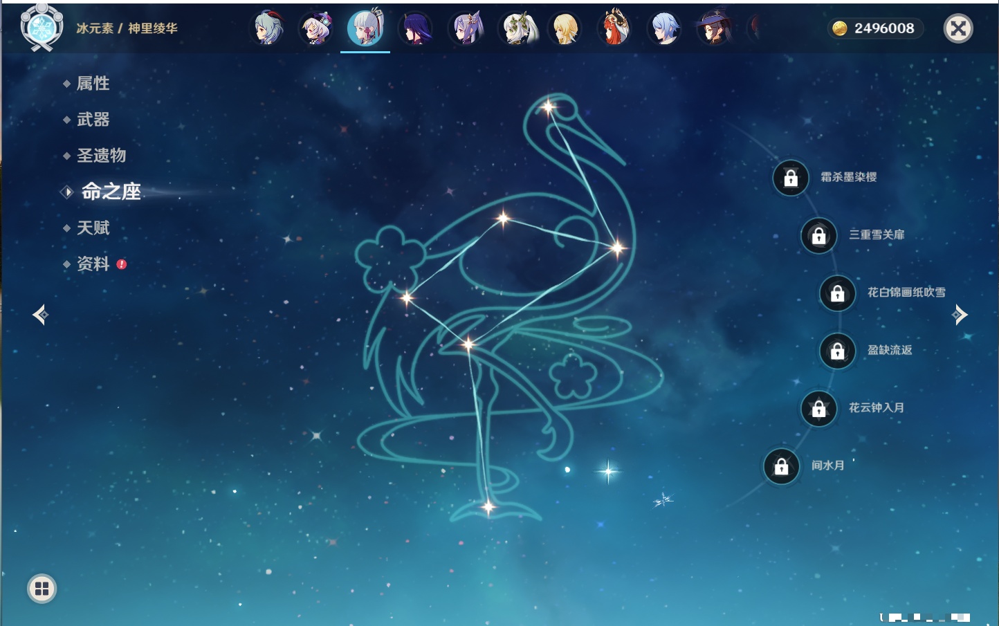Open the 属性 attributes menu
999x626 pixels.
click(x=93, y=84)
